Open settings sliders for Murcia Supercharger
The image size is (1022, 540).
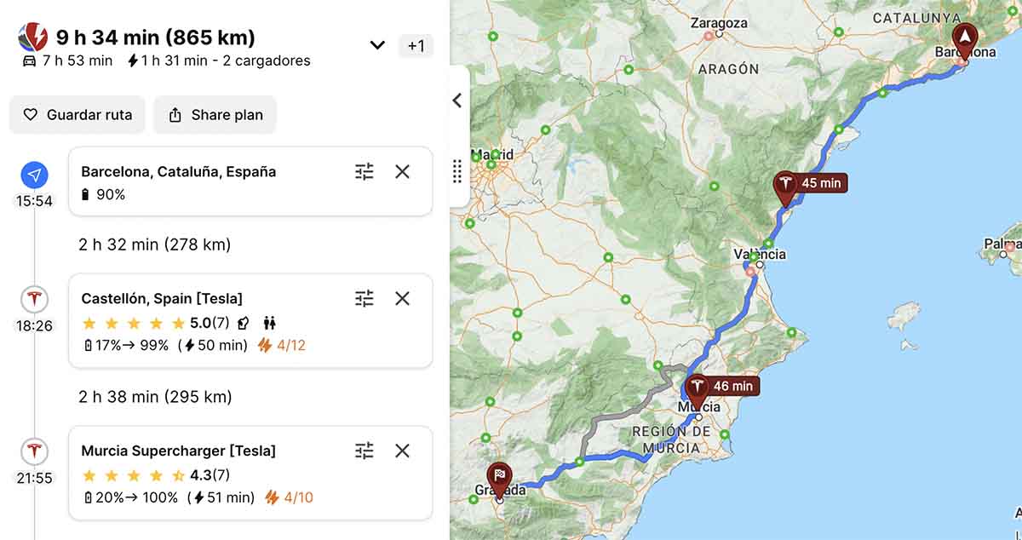pos(365,451)
